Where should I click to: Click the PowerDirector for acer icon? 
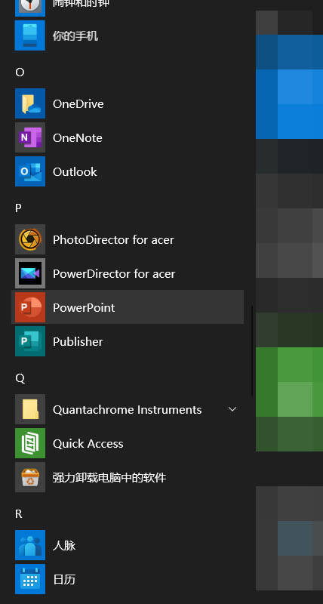click(30, 273)
